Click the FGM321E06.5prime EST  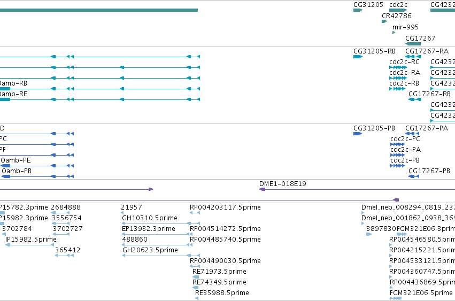pos(396,298)
